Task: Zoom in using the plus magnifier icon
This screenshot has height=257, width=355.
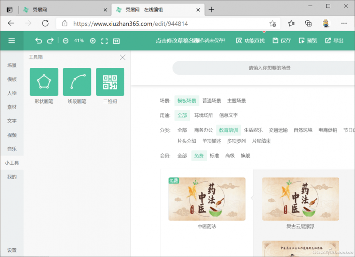Action: pyautogui.click(x=92, y=40)
